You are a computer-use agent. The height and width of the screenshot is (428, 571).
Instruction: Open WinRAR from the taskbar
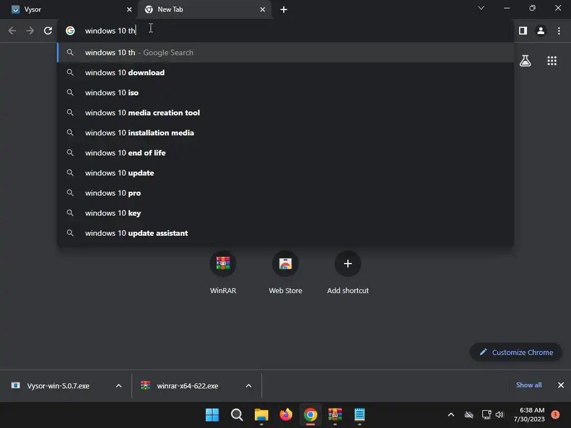tap(335, 415)
